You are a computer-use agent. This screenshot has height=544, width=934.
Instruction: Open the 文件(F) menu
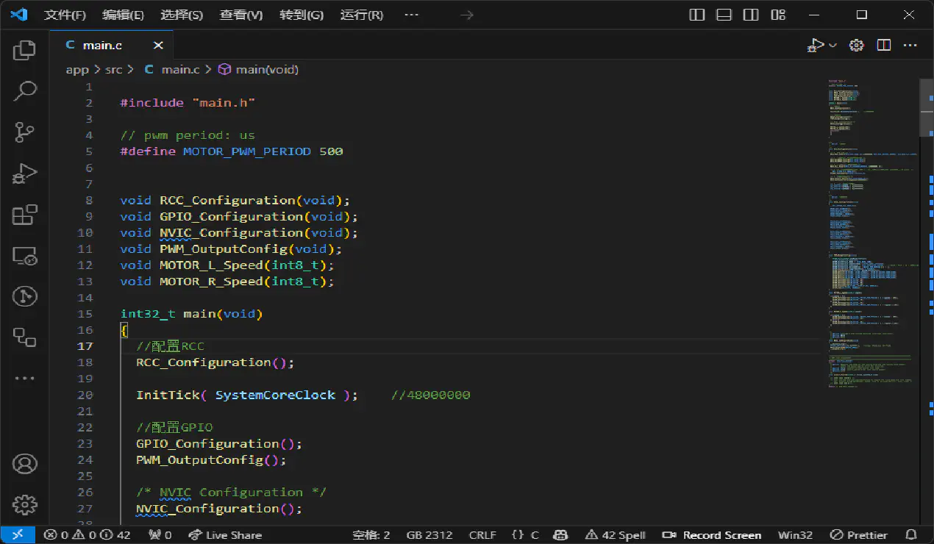tap(65, 15)
